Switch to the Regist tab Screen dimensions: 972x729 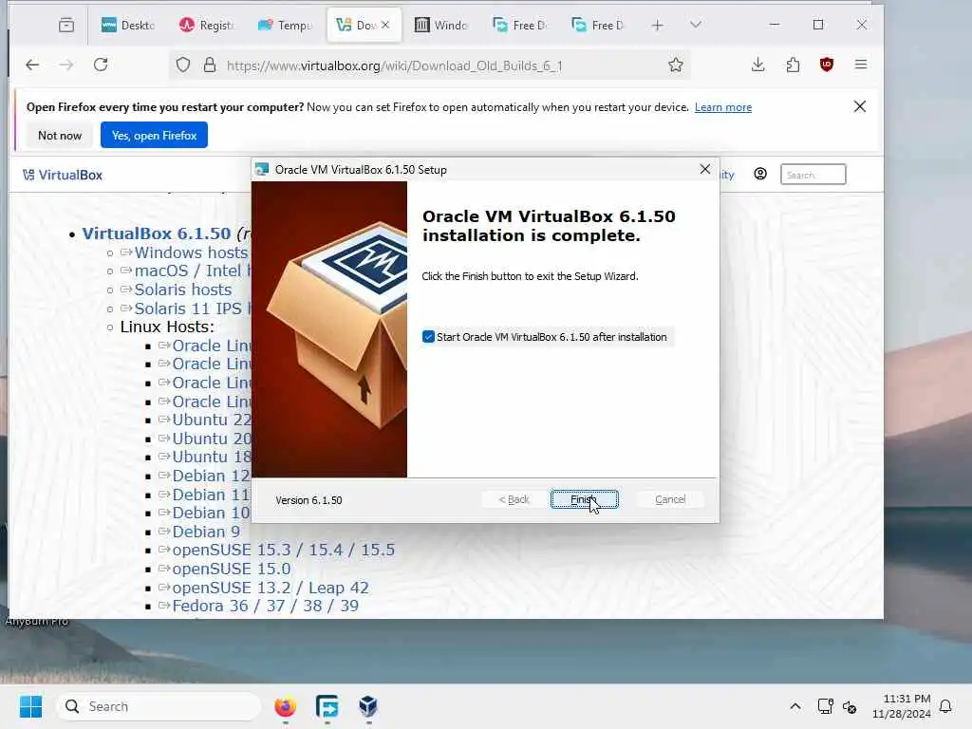[x=207, y=26]
